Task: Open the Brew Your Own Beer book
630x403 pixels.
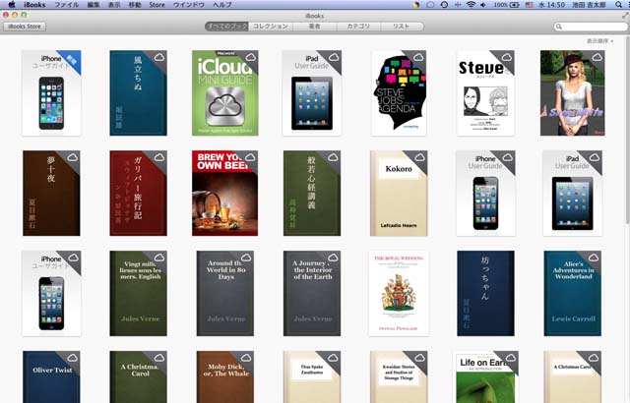Action: (225, 194)
